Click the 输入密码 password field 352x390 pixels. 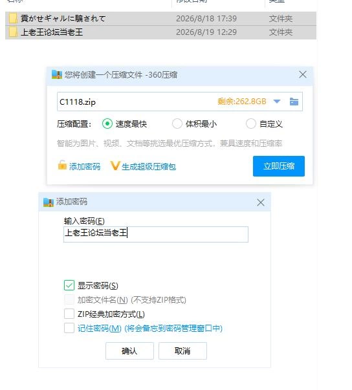click(x=156, y=234)
